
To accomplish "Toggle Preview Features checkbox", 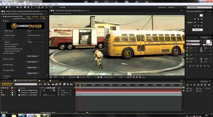I will point(28,46).
